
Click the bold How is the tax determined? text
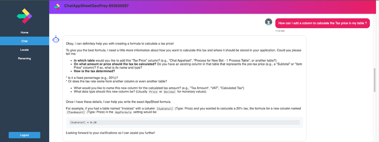94,71
